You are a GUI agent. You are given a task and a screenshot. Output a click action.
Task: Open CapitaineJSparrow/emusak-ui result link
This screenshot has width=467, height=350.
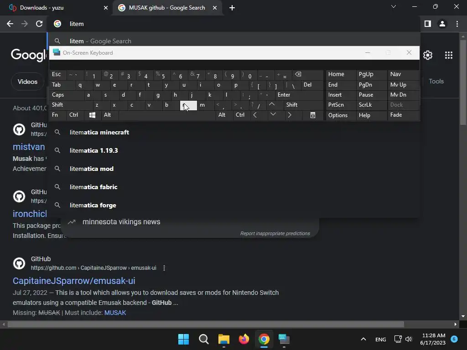tap(74, 281)
